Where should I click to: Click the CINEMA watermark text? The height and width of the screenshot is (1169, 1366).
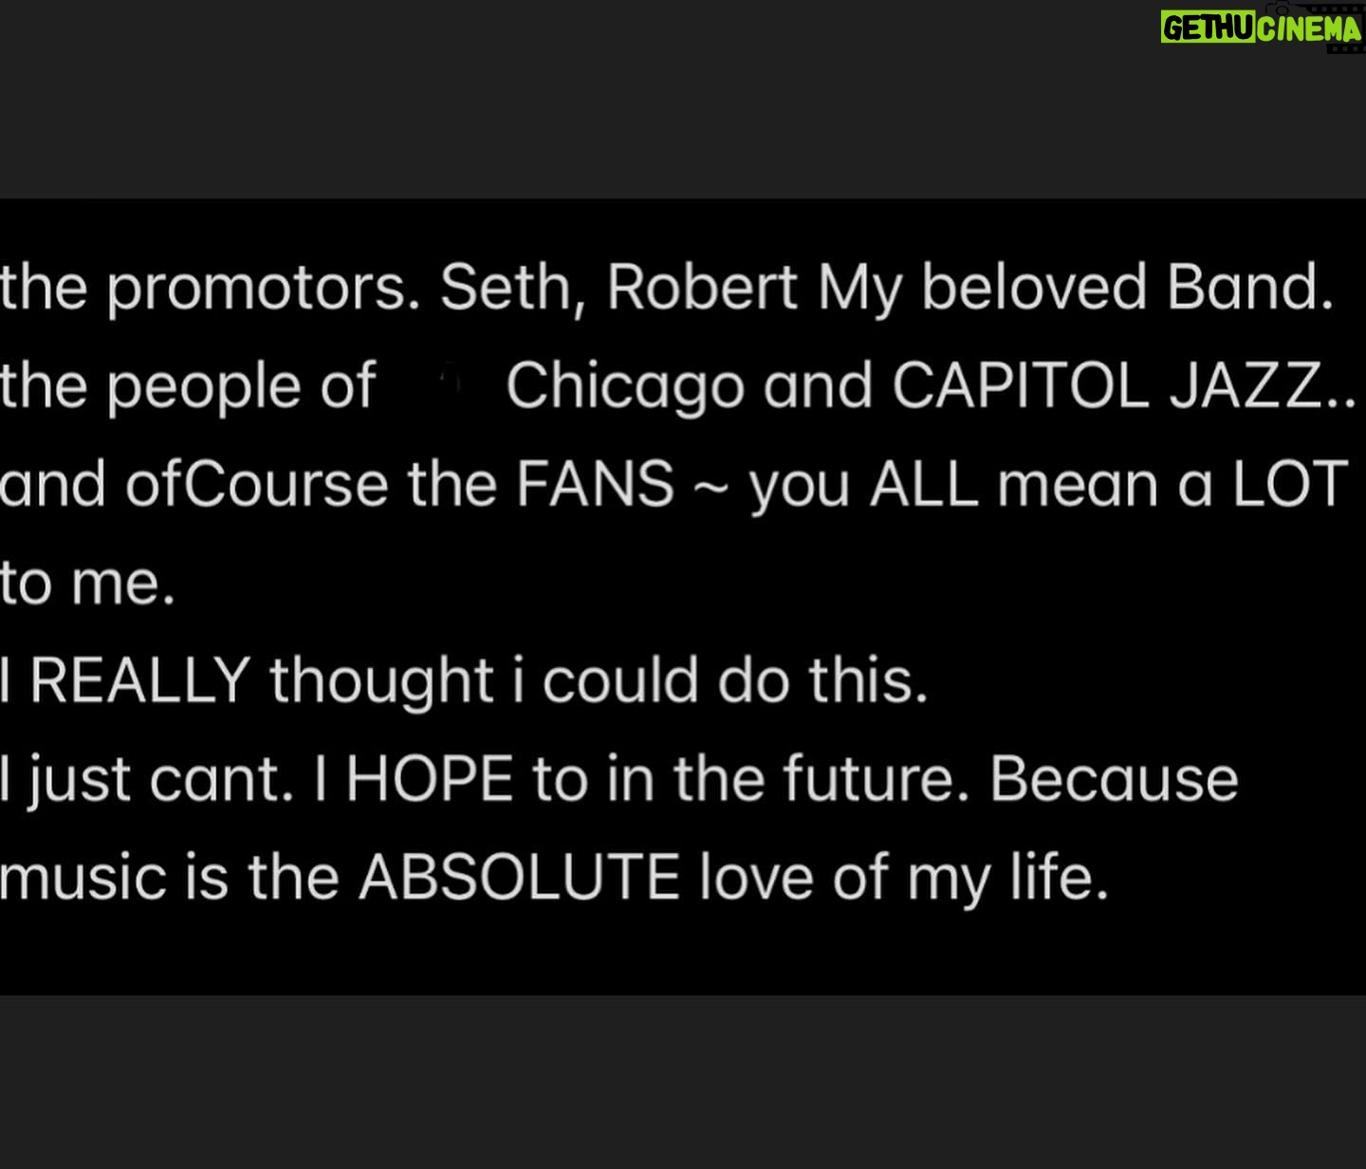[1311, 29]
